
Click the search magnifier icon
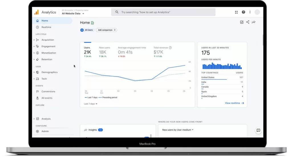click(x=117, y=12)
